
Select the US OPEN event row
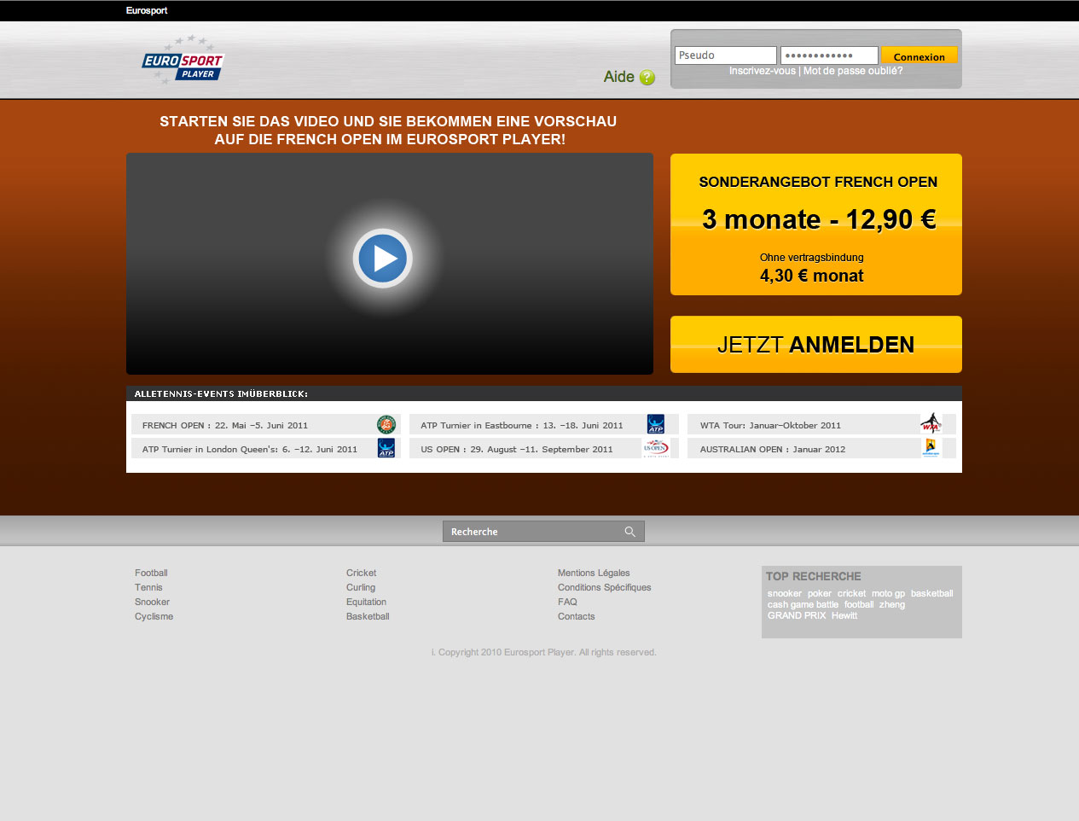click(543, 449)
